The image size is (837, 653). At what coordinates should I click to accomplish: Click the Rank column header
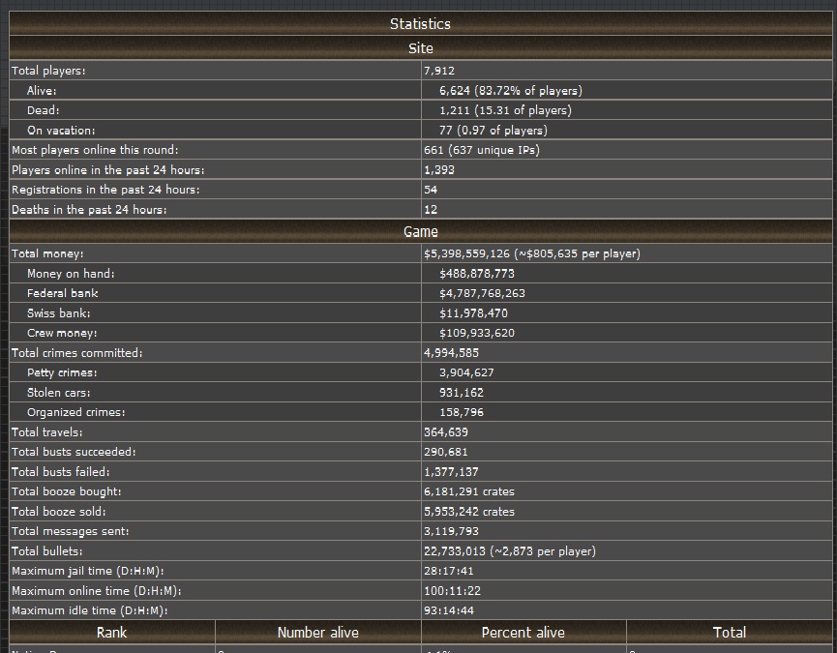[112, 632]
